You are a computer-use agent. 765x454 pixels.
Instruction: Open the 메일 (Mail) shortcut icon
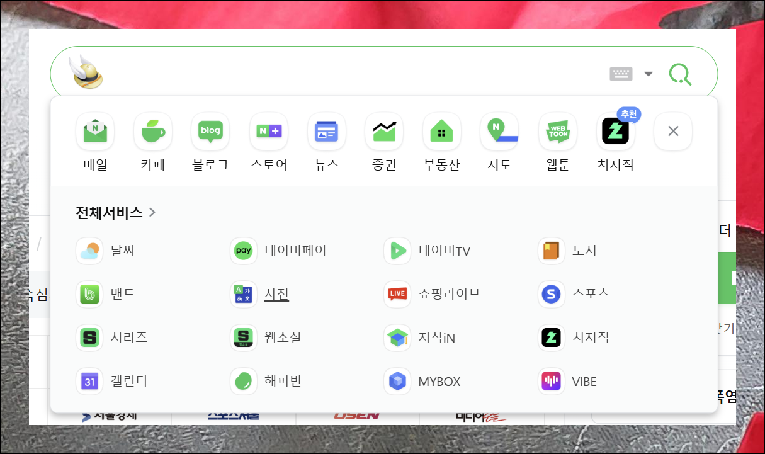coord(95,132)
